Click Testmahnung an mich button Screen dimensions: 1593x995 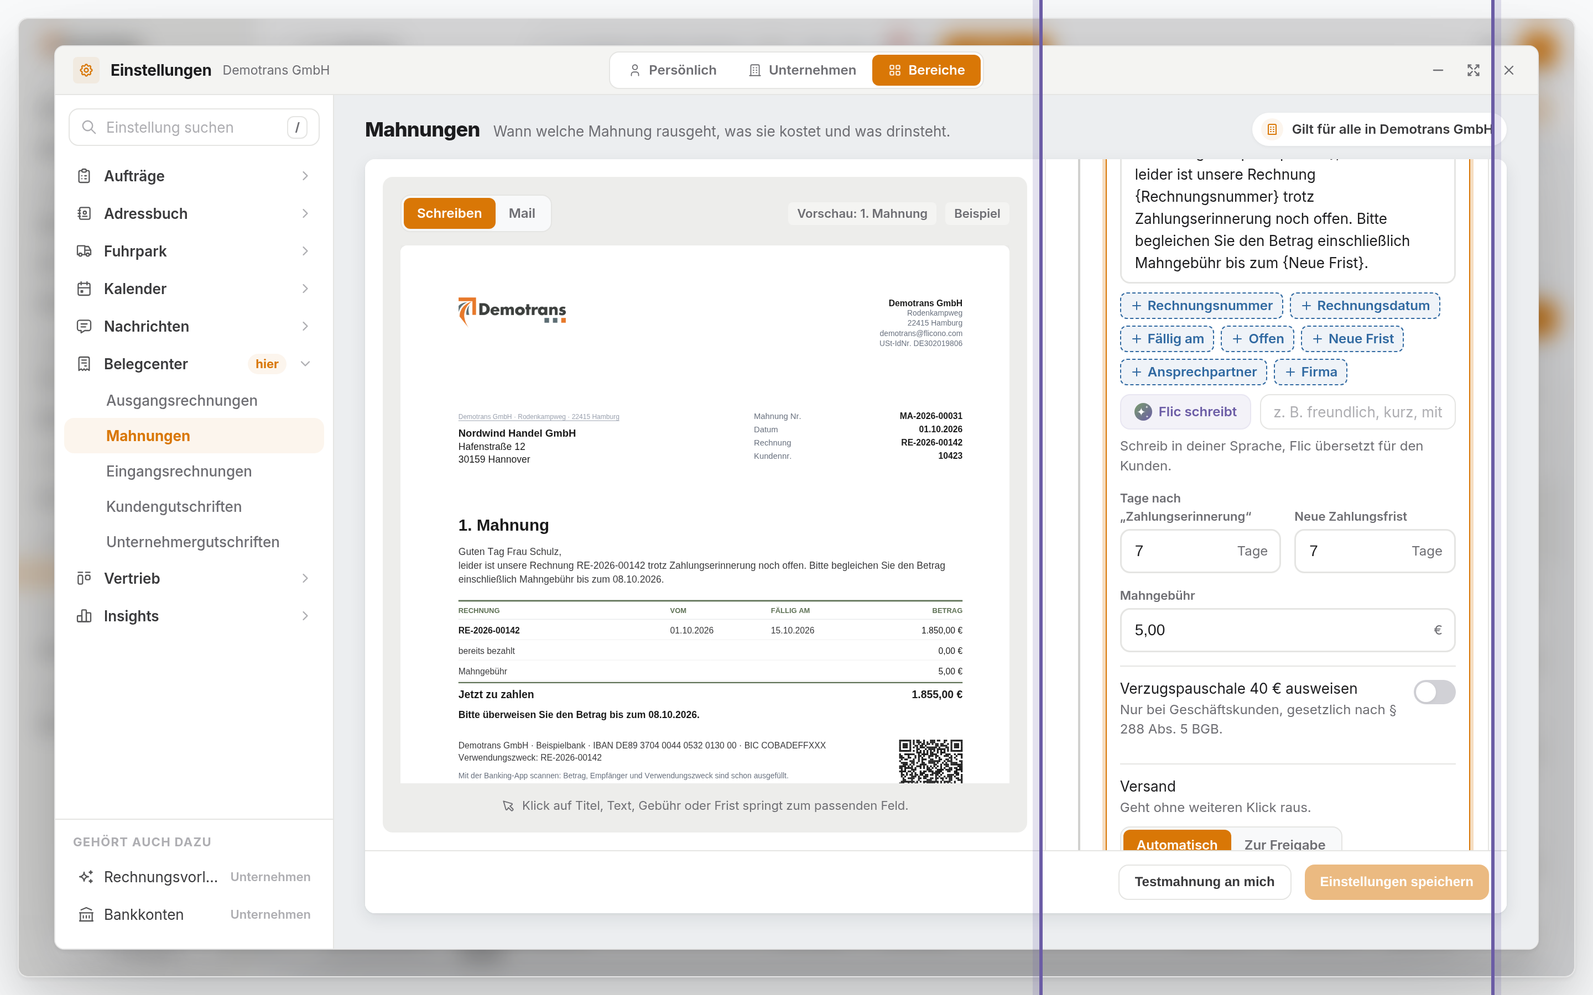click(x=1204, y=881)
